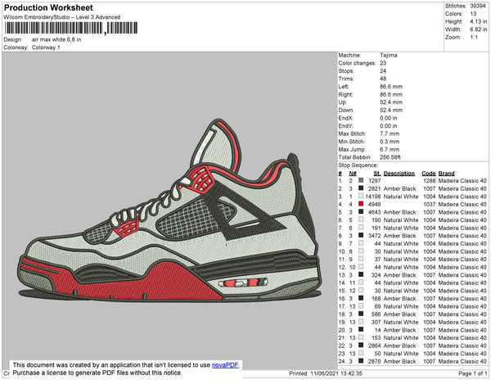Select the Colors value '13'

coord(473,14)
